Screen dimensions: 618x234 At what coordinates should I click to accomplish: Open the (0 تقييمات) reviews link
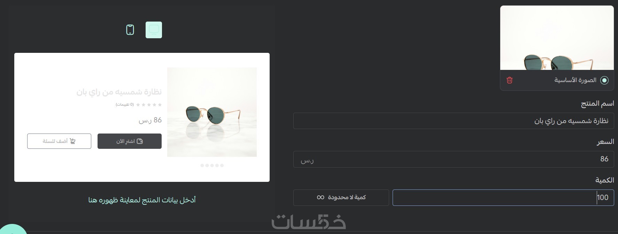coord(125,105)
